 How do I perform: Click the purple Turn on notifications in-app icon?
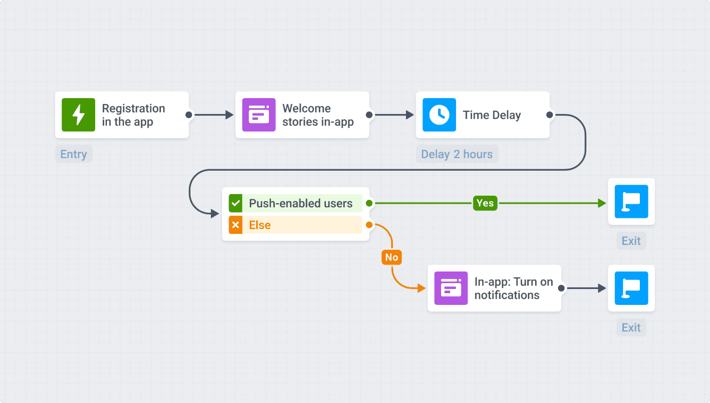click(x=451, y=288)
